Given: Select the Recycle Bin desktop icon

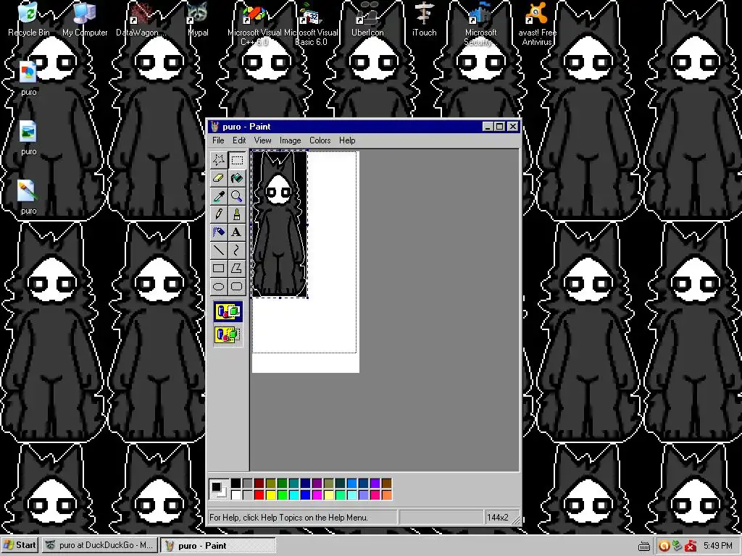Looking at the screenshot, I should pos(28,20).
